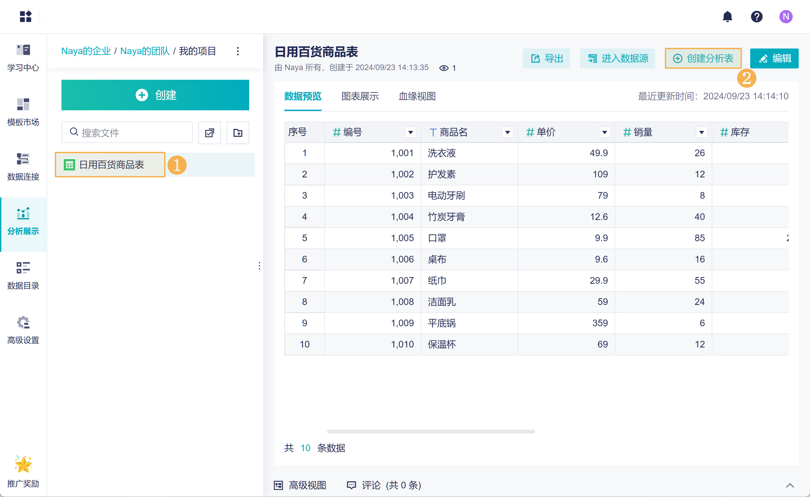This screenshot has width=810, height=497.
Task: Click the 序号 column header
Action: tap(304, 132)
